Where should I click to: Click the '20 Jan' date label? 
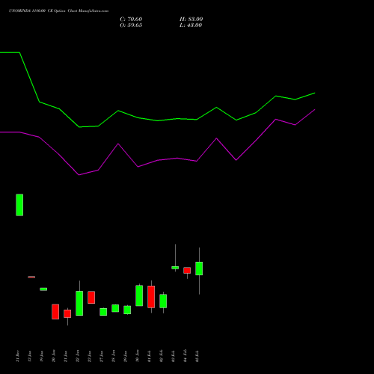pyautogui.click(x=54, y=356)
